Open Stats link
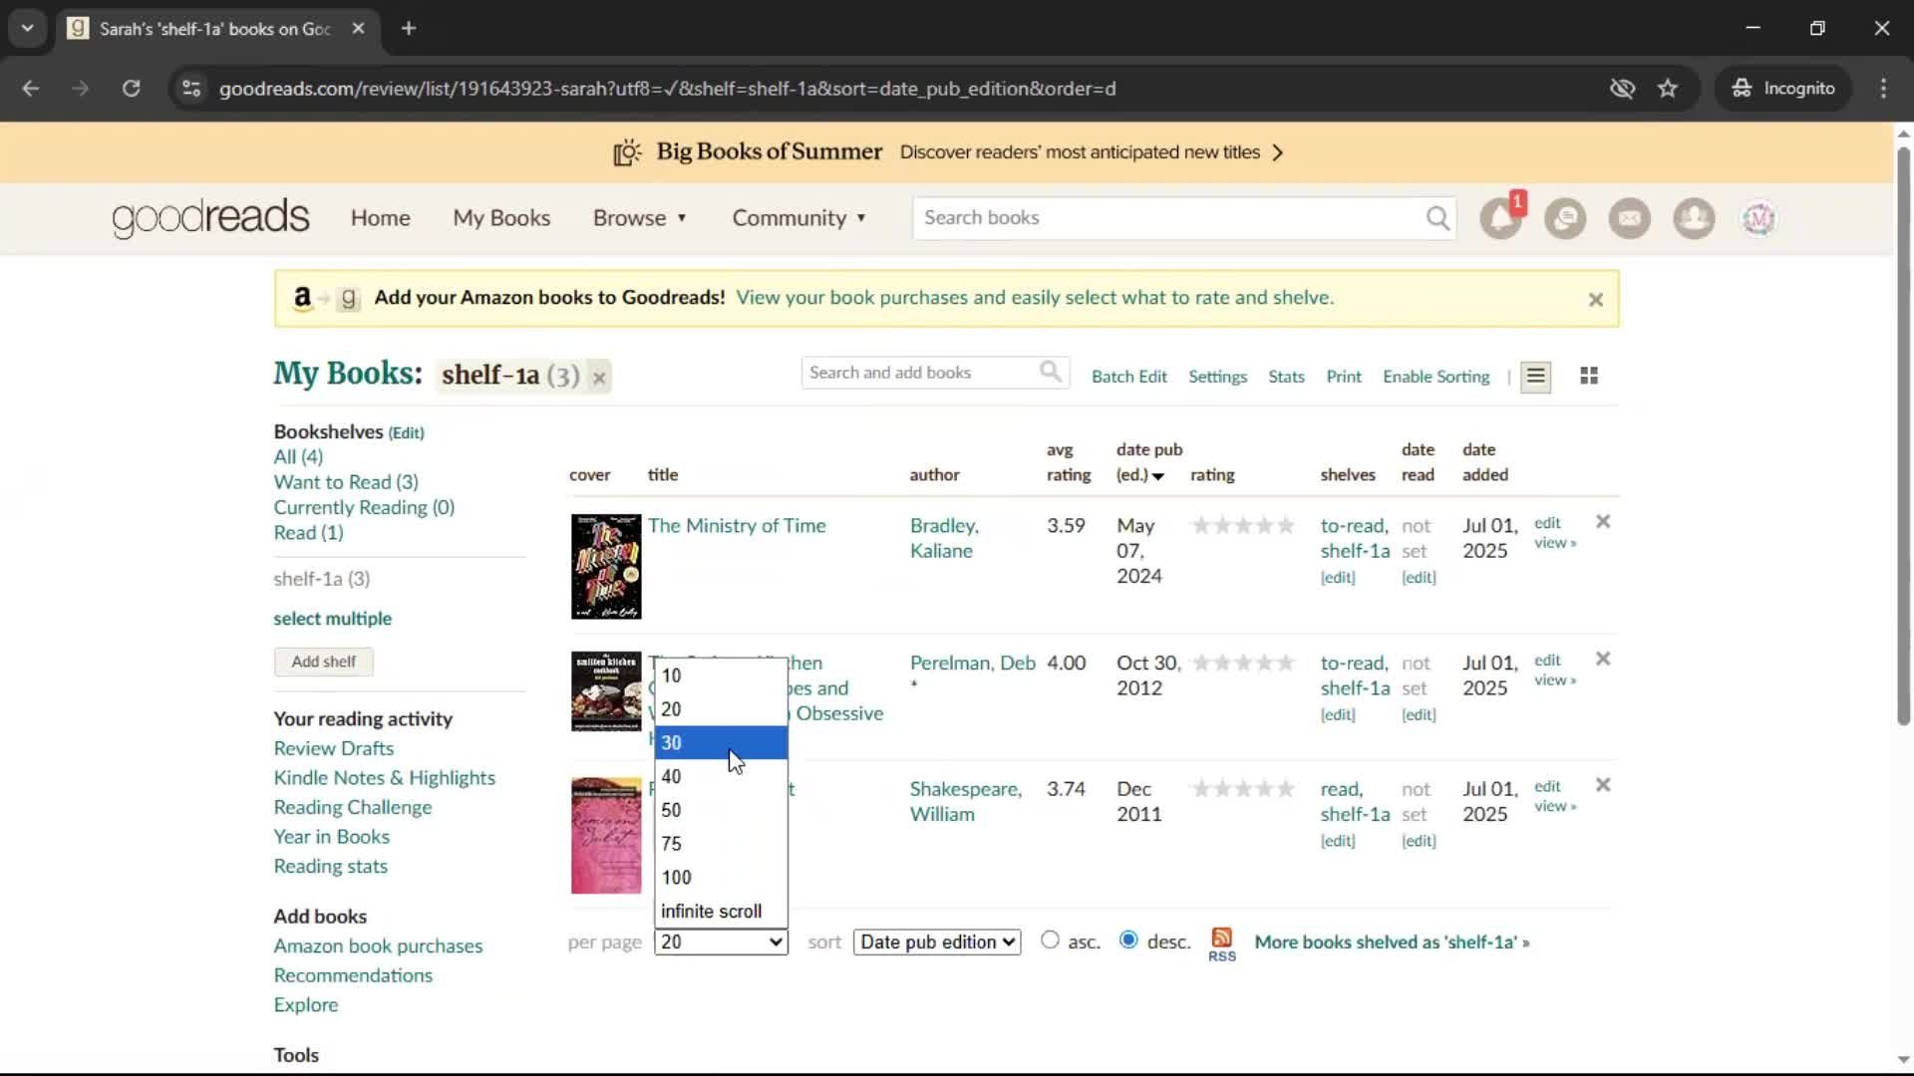 point(1286,377)
